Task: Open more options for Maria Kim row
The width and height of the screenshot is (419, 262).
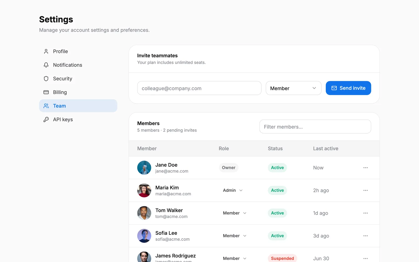Action: (x=366, y=190)
